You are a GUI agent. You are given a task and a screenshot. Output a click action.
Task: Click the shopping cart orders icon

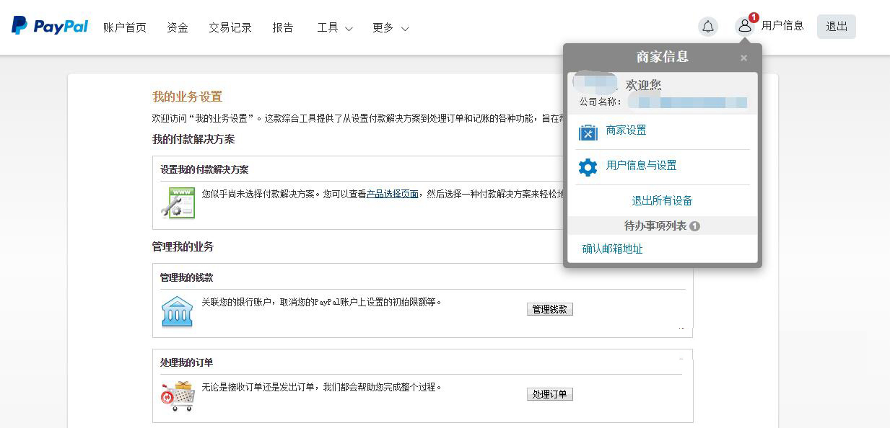click(x=178, y=396)
